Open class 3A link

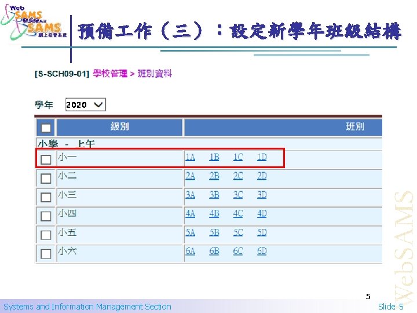pyautogui.click(x=191, y=195)
